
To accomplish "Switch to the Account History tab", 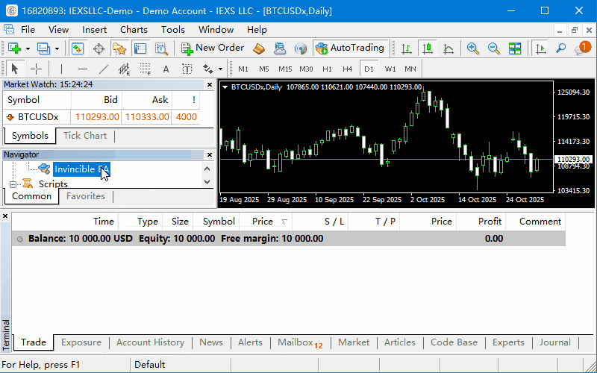I will point(150,342).
